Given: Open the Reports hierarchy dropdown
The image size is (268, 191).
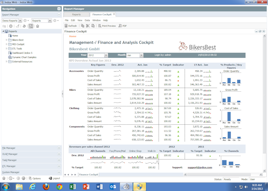Looking at the screenshot, I should coord(50,21).
